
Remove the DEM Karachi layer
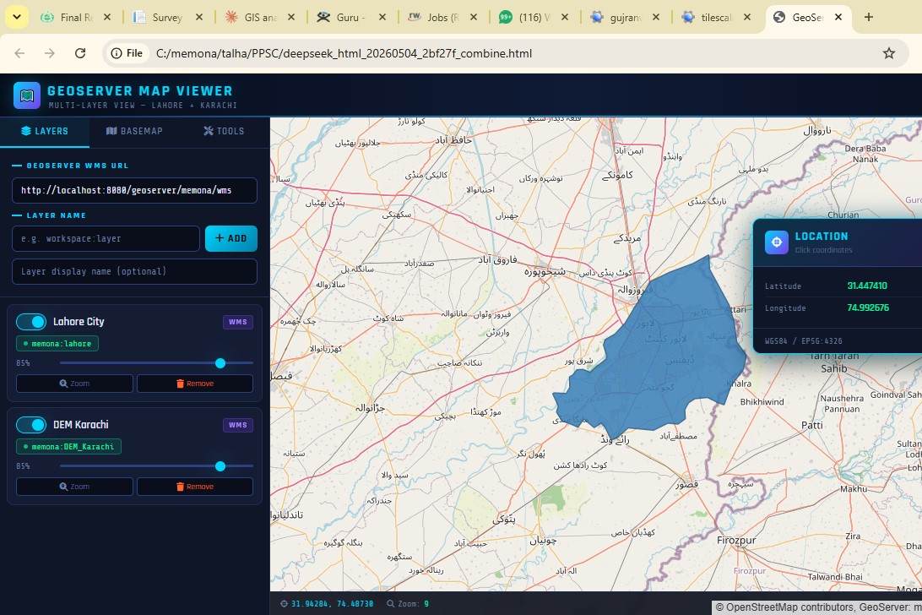[195, 487]
